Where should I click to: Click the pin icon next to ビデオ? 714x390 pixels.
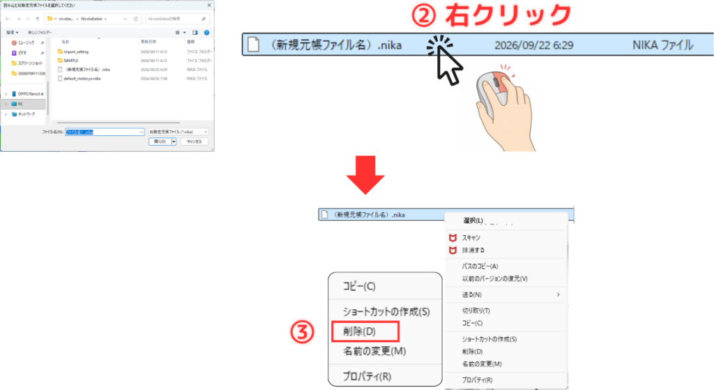point(43,53)
